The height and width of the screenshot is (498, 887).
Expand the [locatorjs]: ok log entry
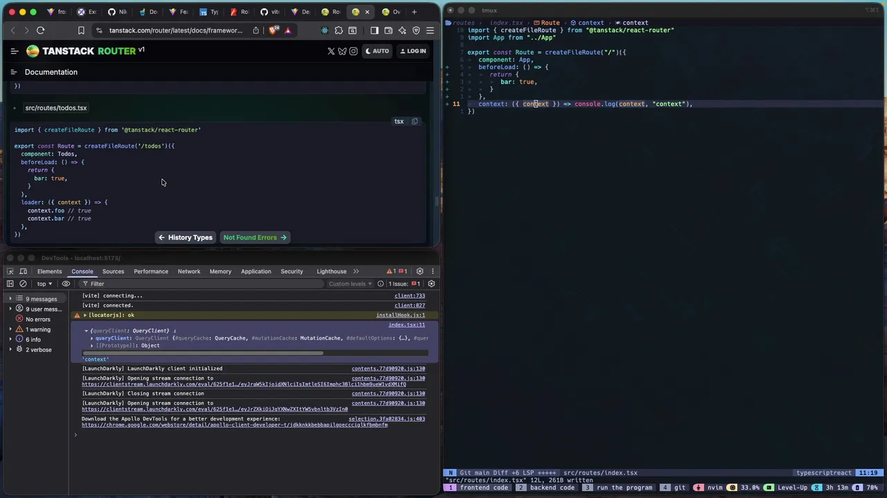coord(85,315)
